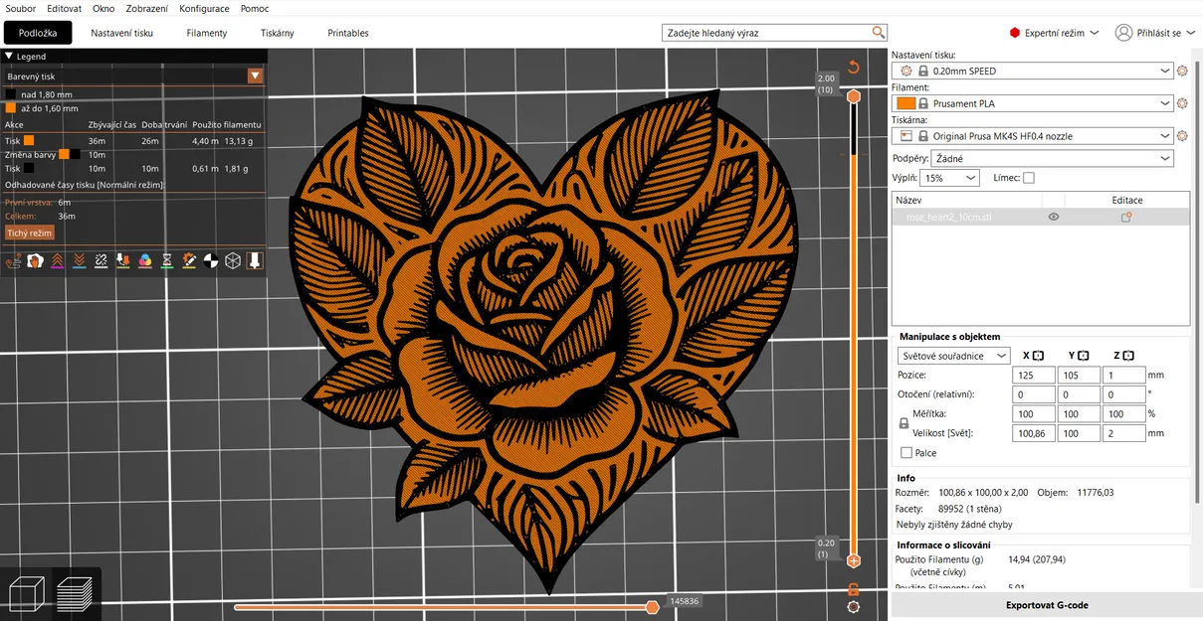1203x621 pixels.
Task: Show color changes using the colored circles icon
Action: (144, 260)
